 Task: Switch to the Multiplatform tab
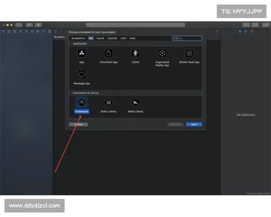tap(78, 38)
